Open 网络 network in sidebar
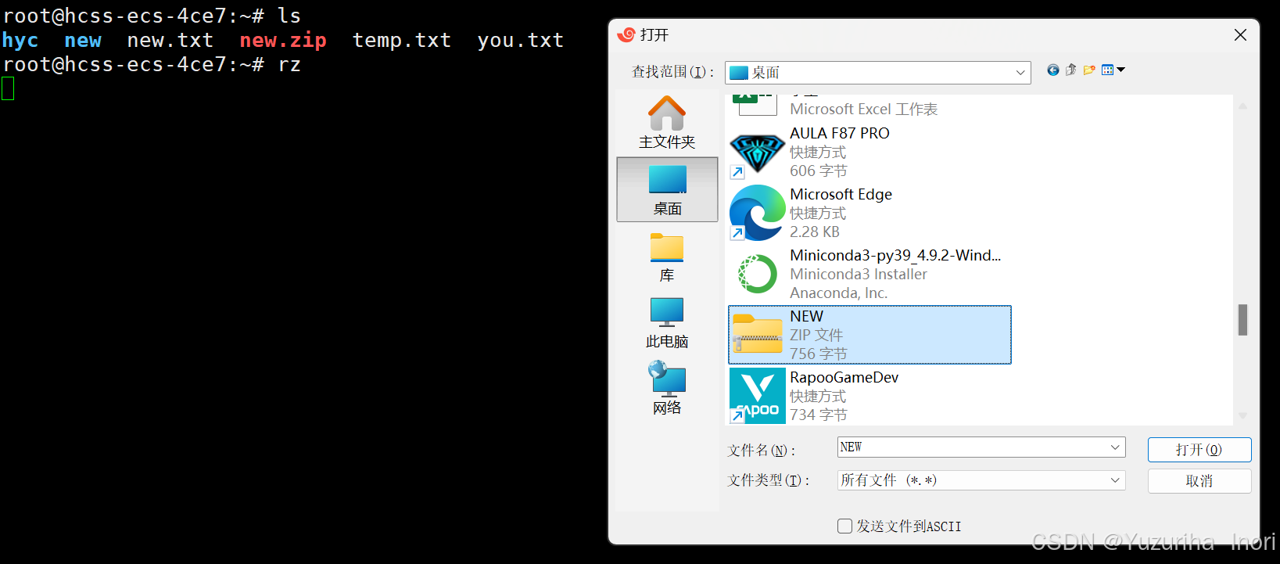The width and height of the screenshot is (1280, 564). (667, 388)
